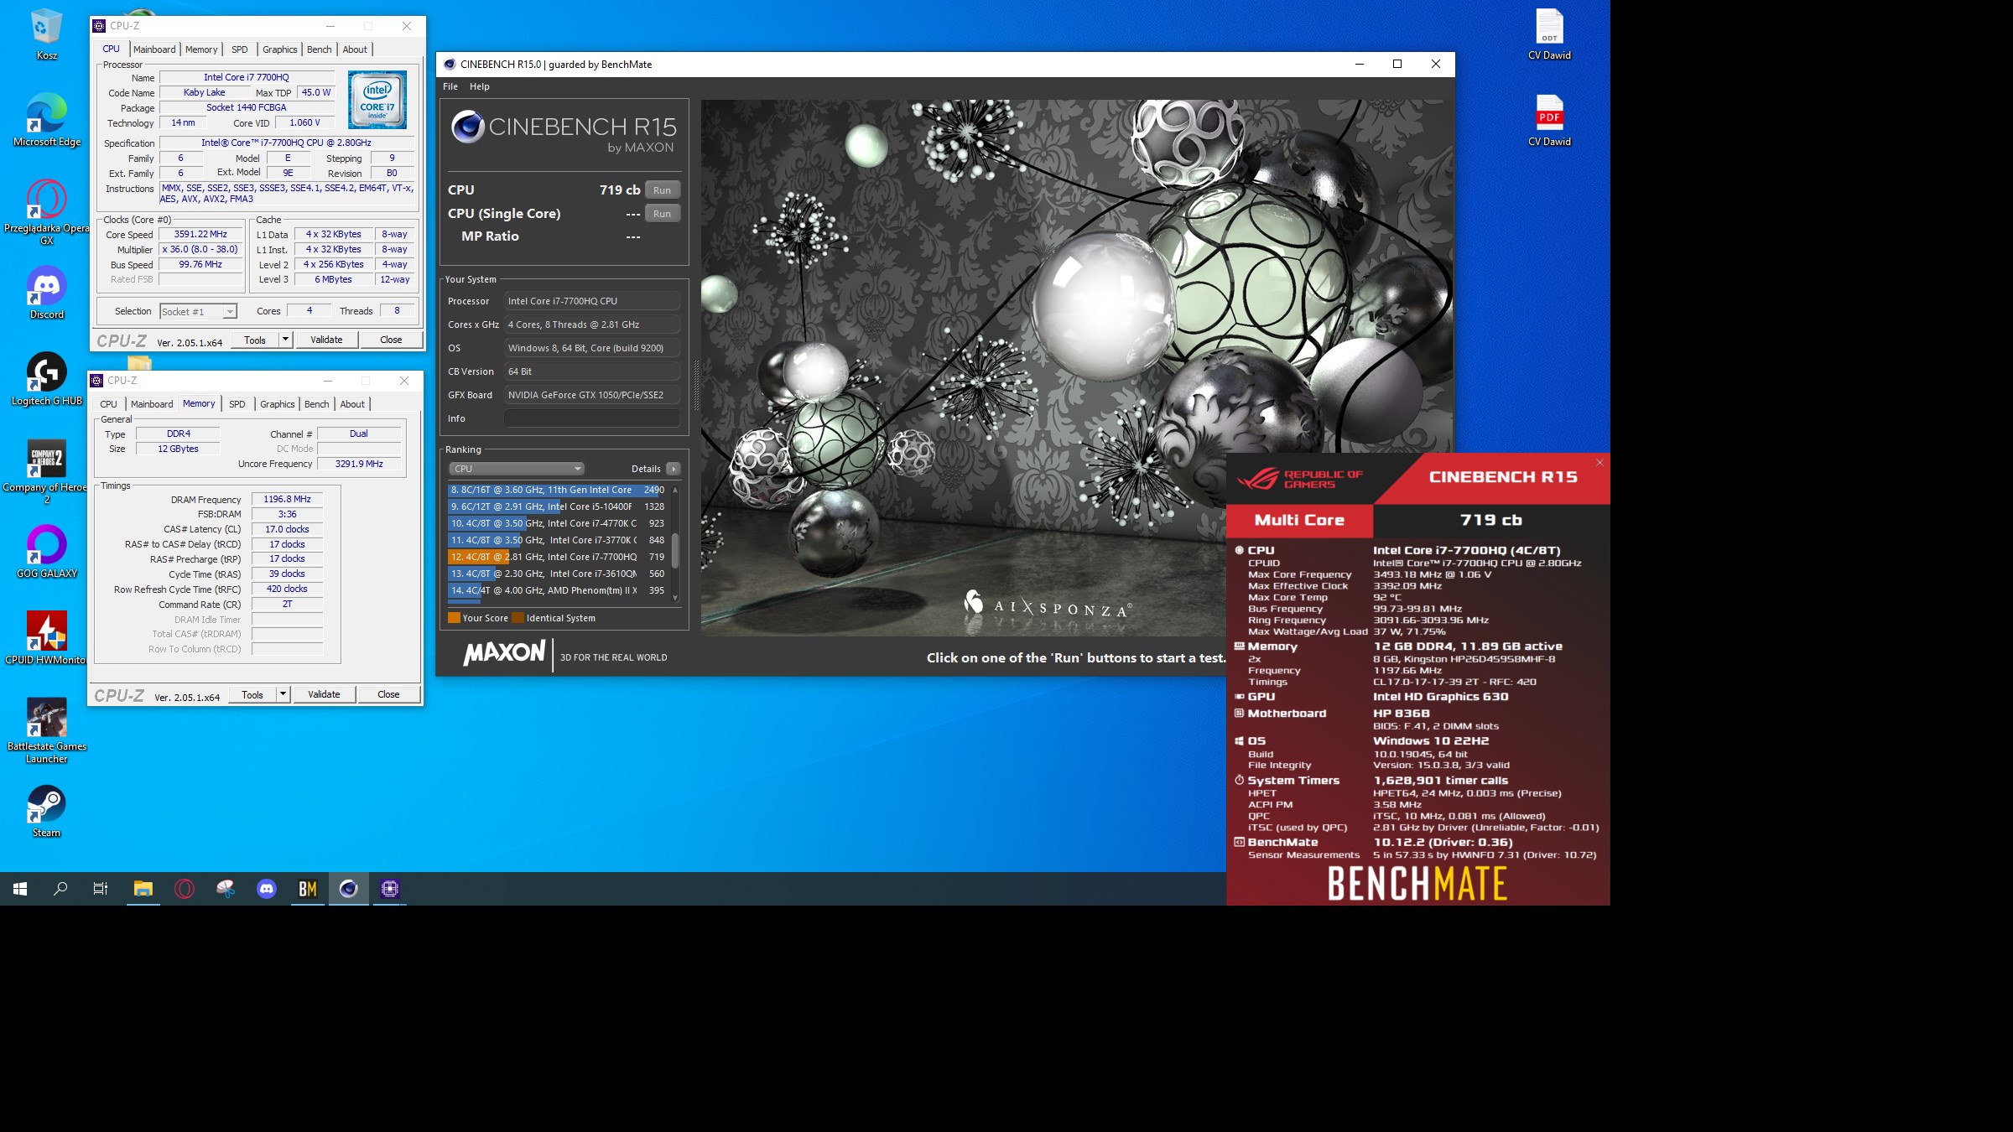Open Opera GX browser desktop shortcut

point(46,211)
